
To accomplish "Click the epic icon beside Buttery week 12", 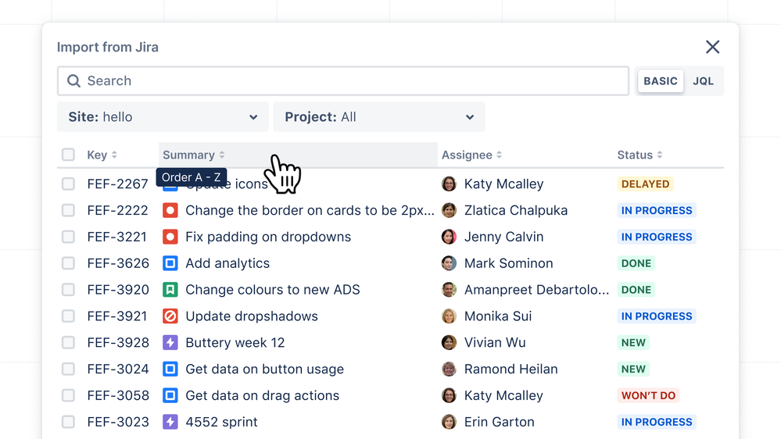I will pos(170,342).
